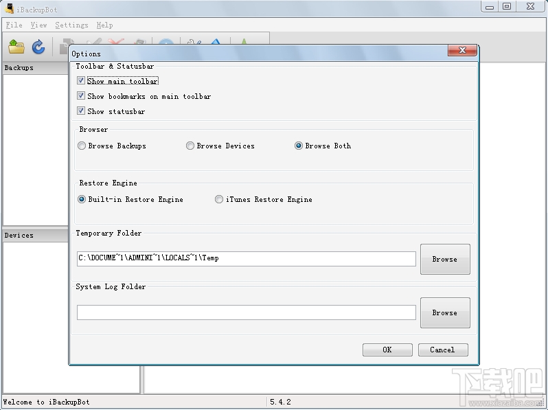The image size is (548, 410).
Task: Select the Browse Devices radio option
Action: click(190, 146)
